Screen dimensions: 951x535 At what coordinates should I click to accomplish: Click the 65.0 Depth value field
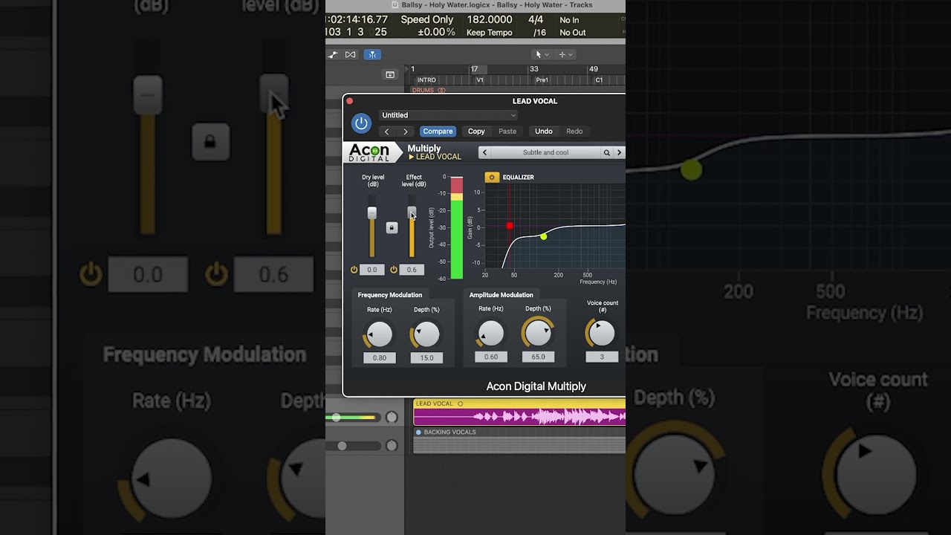click(x=538, y=357)
